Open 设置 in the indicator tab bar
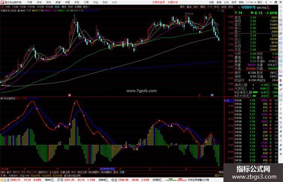Viewport: 283px width, 182px height. (x=122, y=172)
